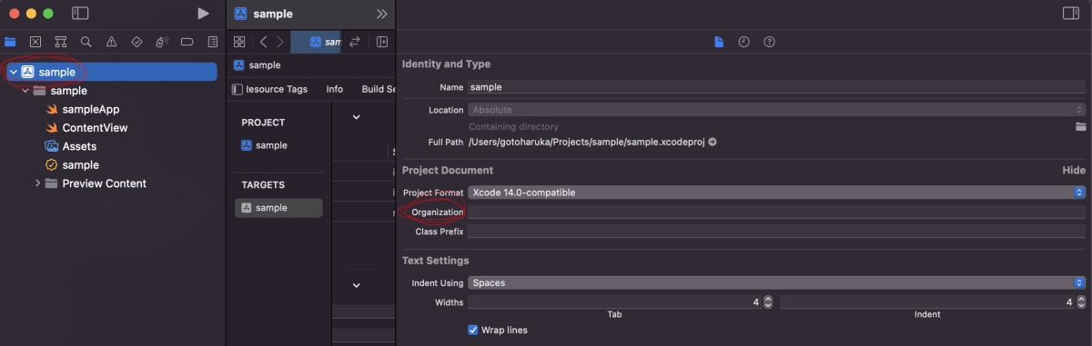Show the File inspector

pos(718,42)
